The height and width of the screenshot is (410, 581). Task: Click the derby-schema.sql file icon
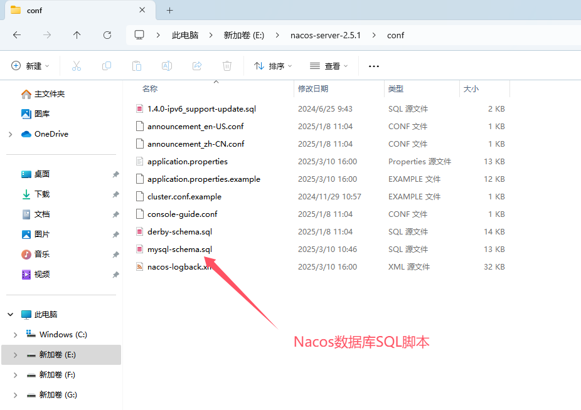[140, 232]
